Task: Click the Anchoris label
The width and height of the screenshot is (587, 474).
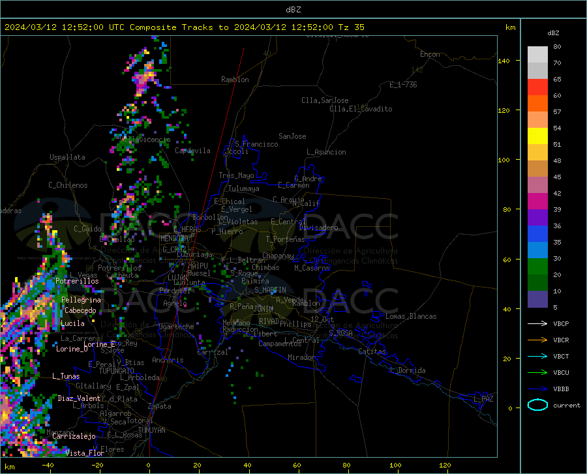Action: (x=168, y=360)
